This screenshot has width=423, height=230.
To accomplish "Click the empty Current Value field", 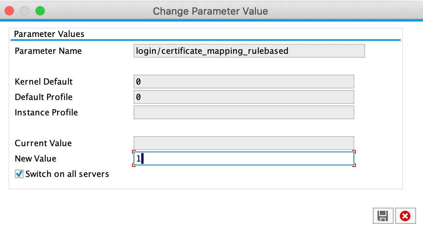I will 243,143.
